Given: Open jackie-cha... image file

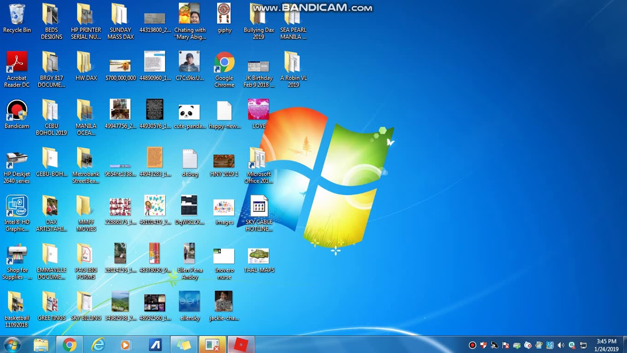Looking at the screenshot, I should [224, 306].
